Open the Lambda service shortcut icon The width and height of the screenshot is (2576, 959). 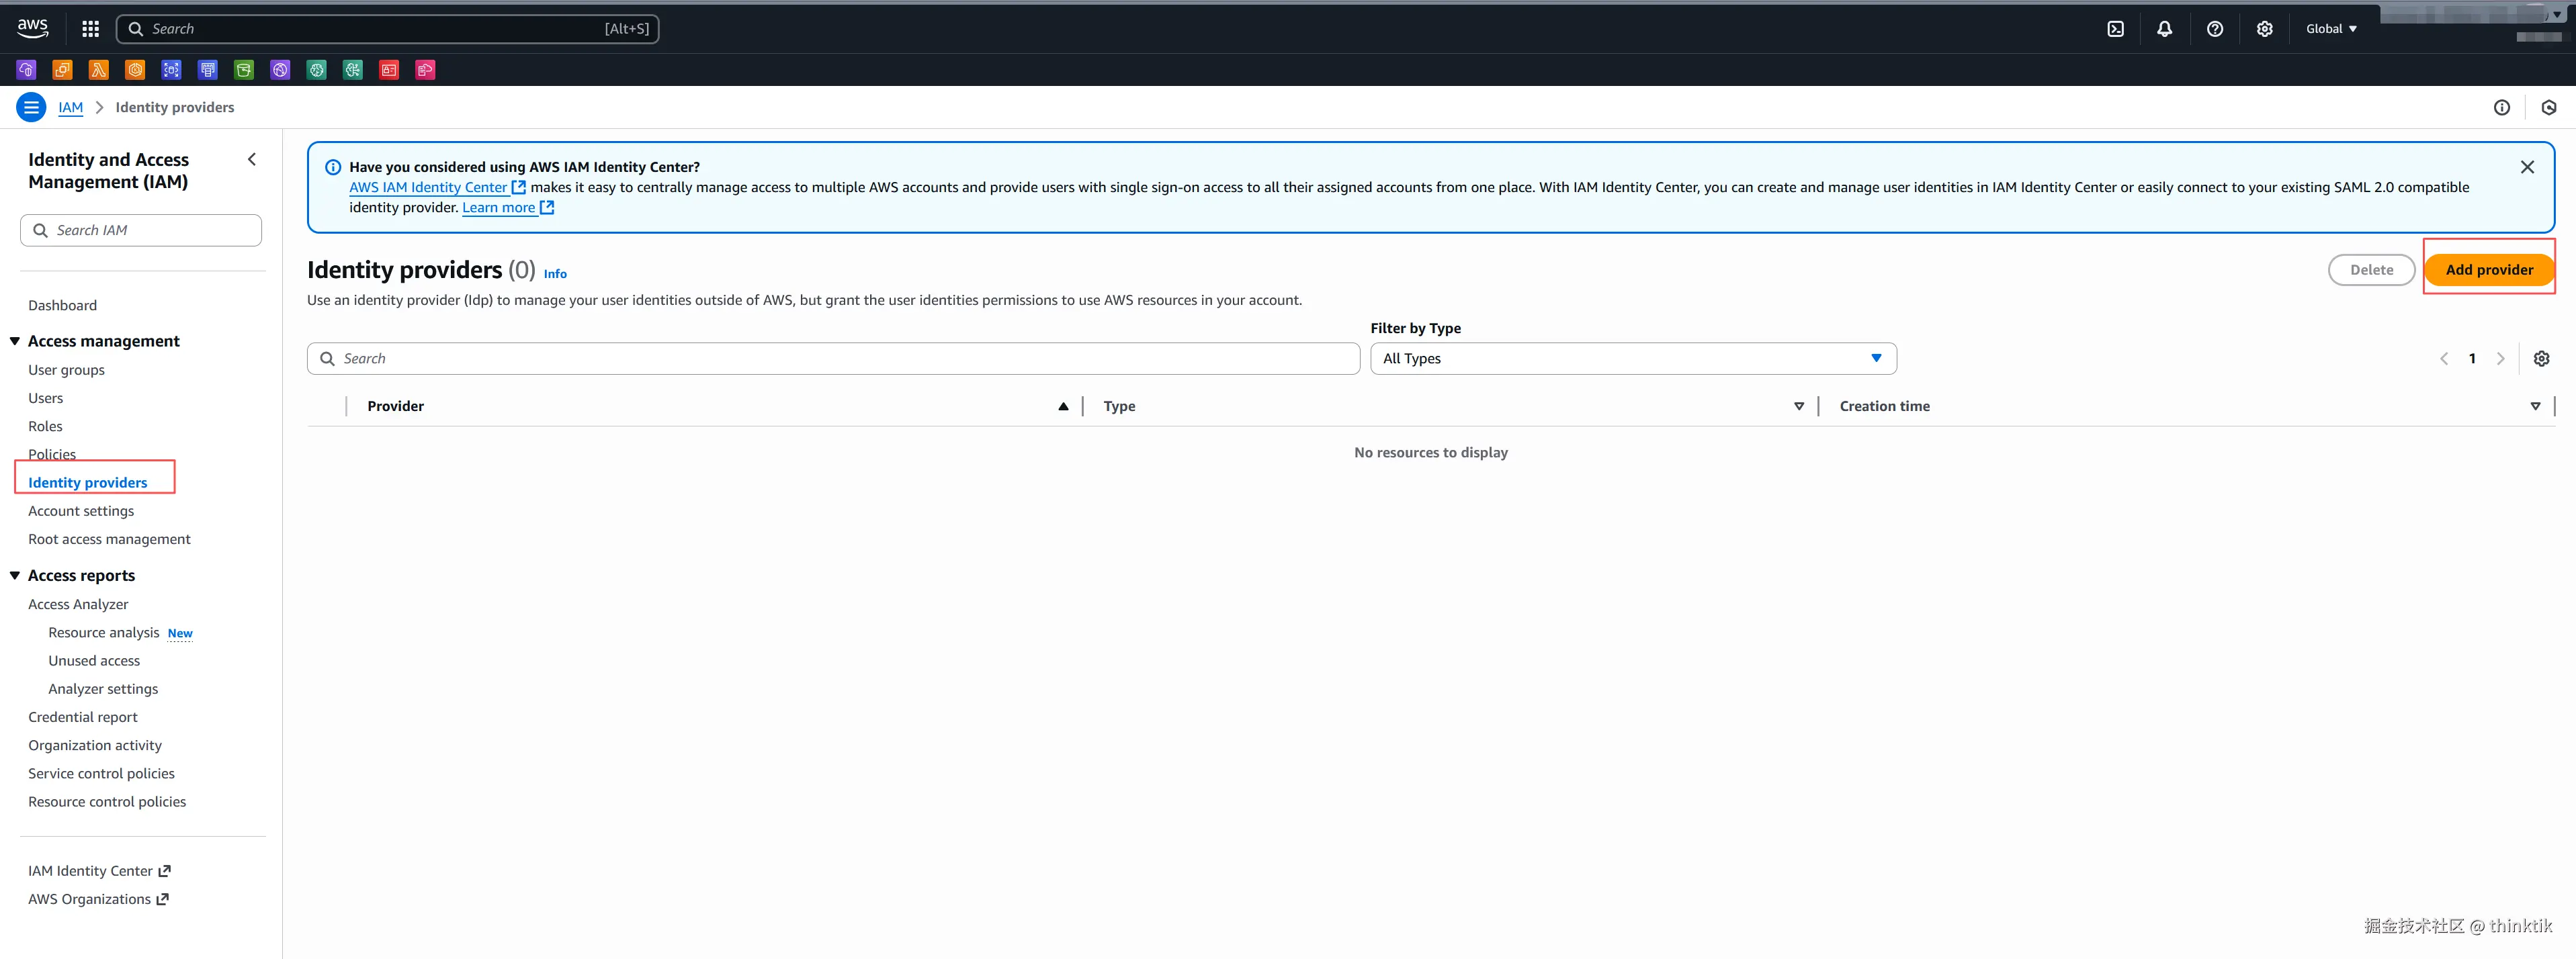99,70
